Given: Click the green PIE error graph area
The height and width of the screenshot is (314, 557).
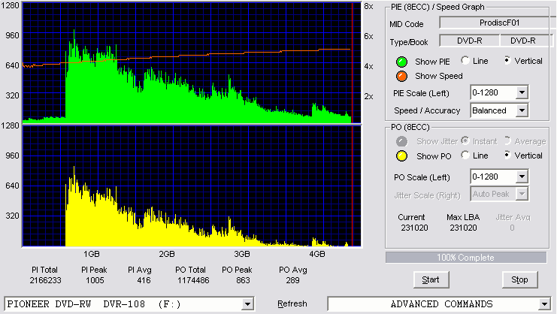Looking at the screenshot, I should pyautogui.click(x=192, y=63).
